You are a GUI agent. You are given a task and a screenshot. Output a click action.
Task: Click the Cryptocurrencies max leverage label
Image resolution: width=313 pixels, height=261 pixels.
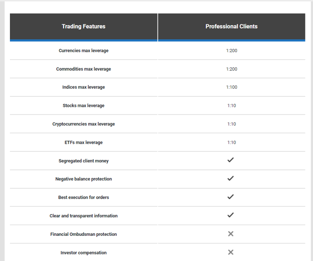[83, 124]
